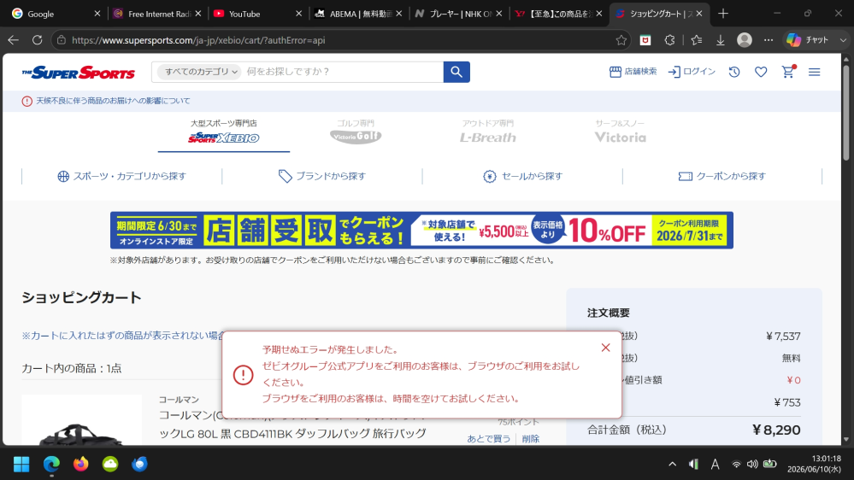
Task: Open a new browser tab
Action: click(723, 14)
